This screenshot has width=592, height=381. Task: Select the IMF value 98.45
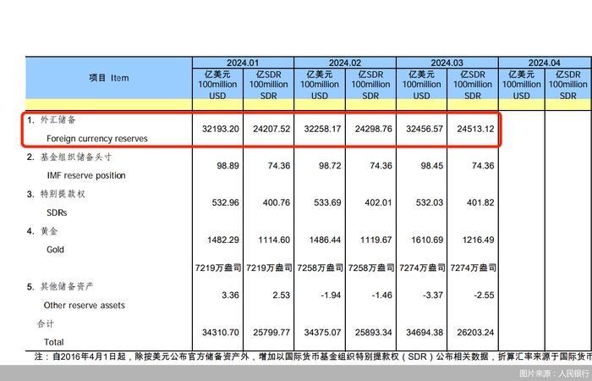pyautogui.click(x=432, y=166)
